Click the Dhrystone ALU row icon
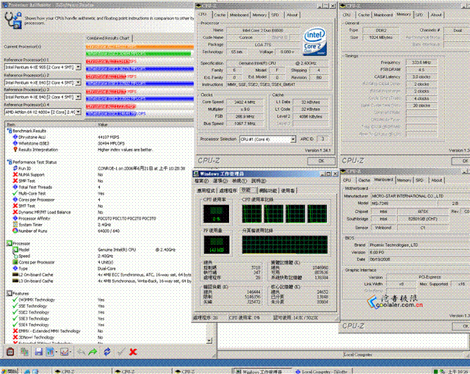Viewport: 470px width, 374px height. [15, 137]
